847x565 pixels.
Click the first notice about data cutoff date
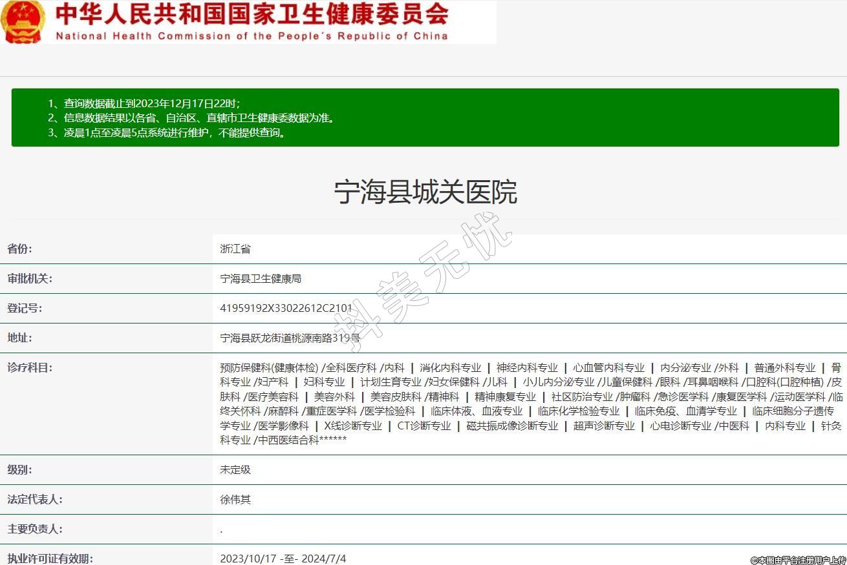[144, 103]
